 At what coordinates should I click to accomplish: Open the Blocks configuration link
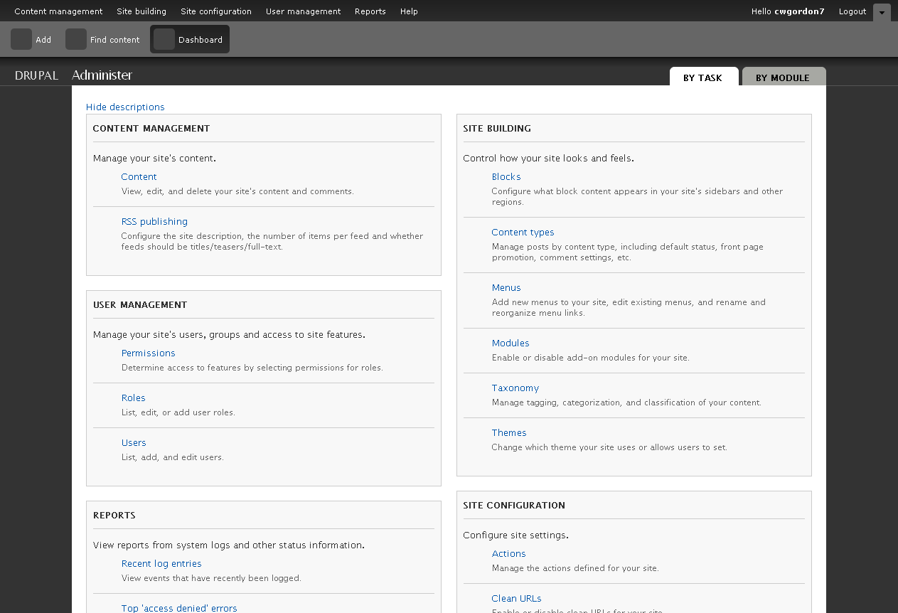[506, 176]
